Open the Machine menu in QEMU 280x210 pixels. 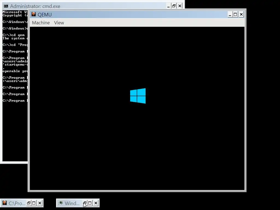click(41, 23)
